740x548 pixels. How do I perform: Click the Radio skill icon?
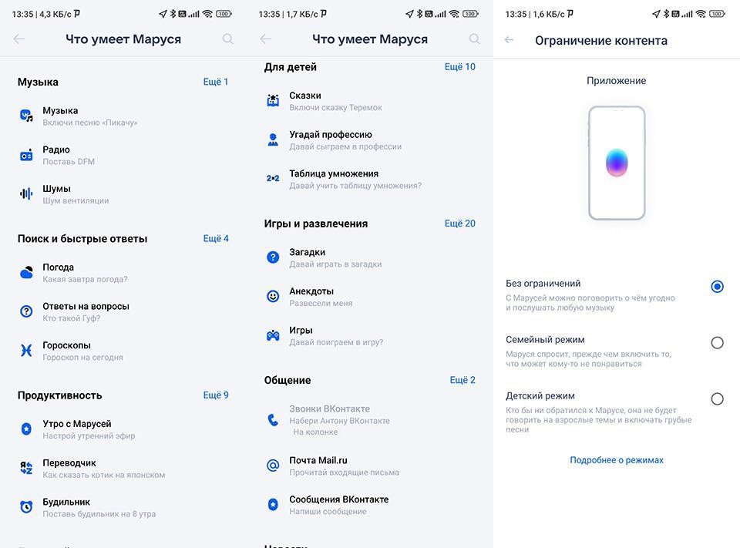26,156
